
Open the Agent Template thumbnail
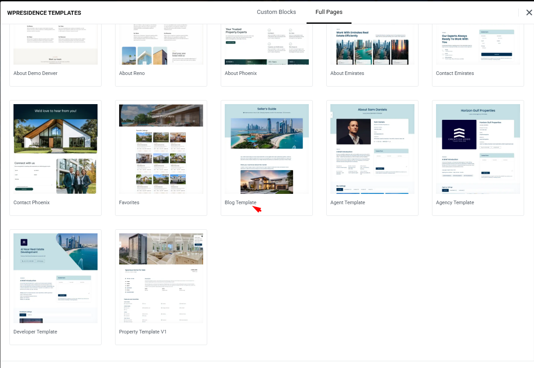click(372, 149)
